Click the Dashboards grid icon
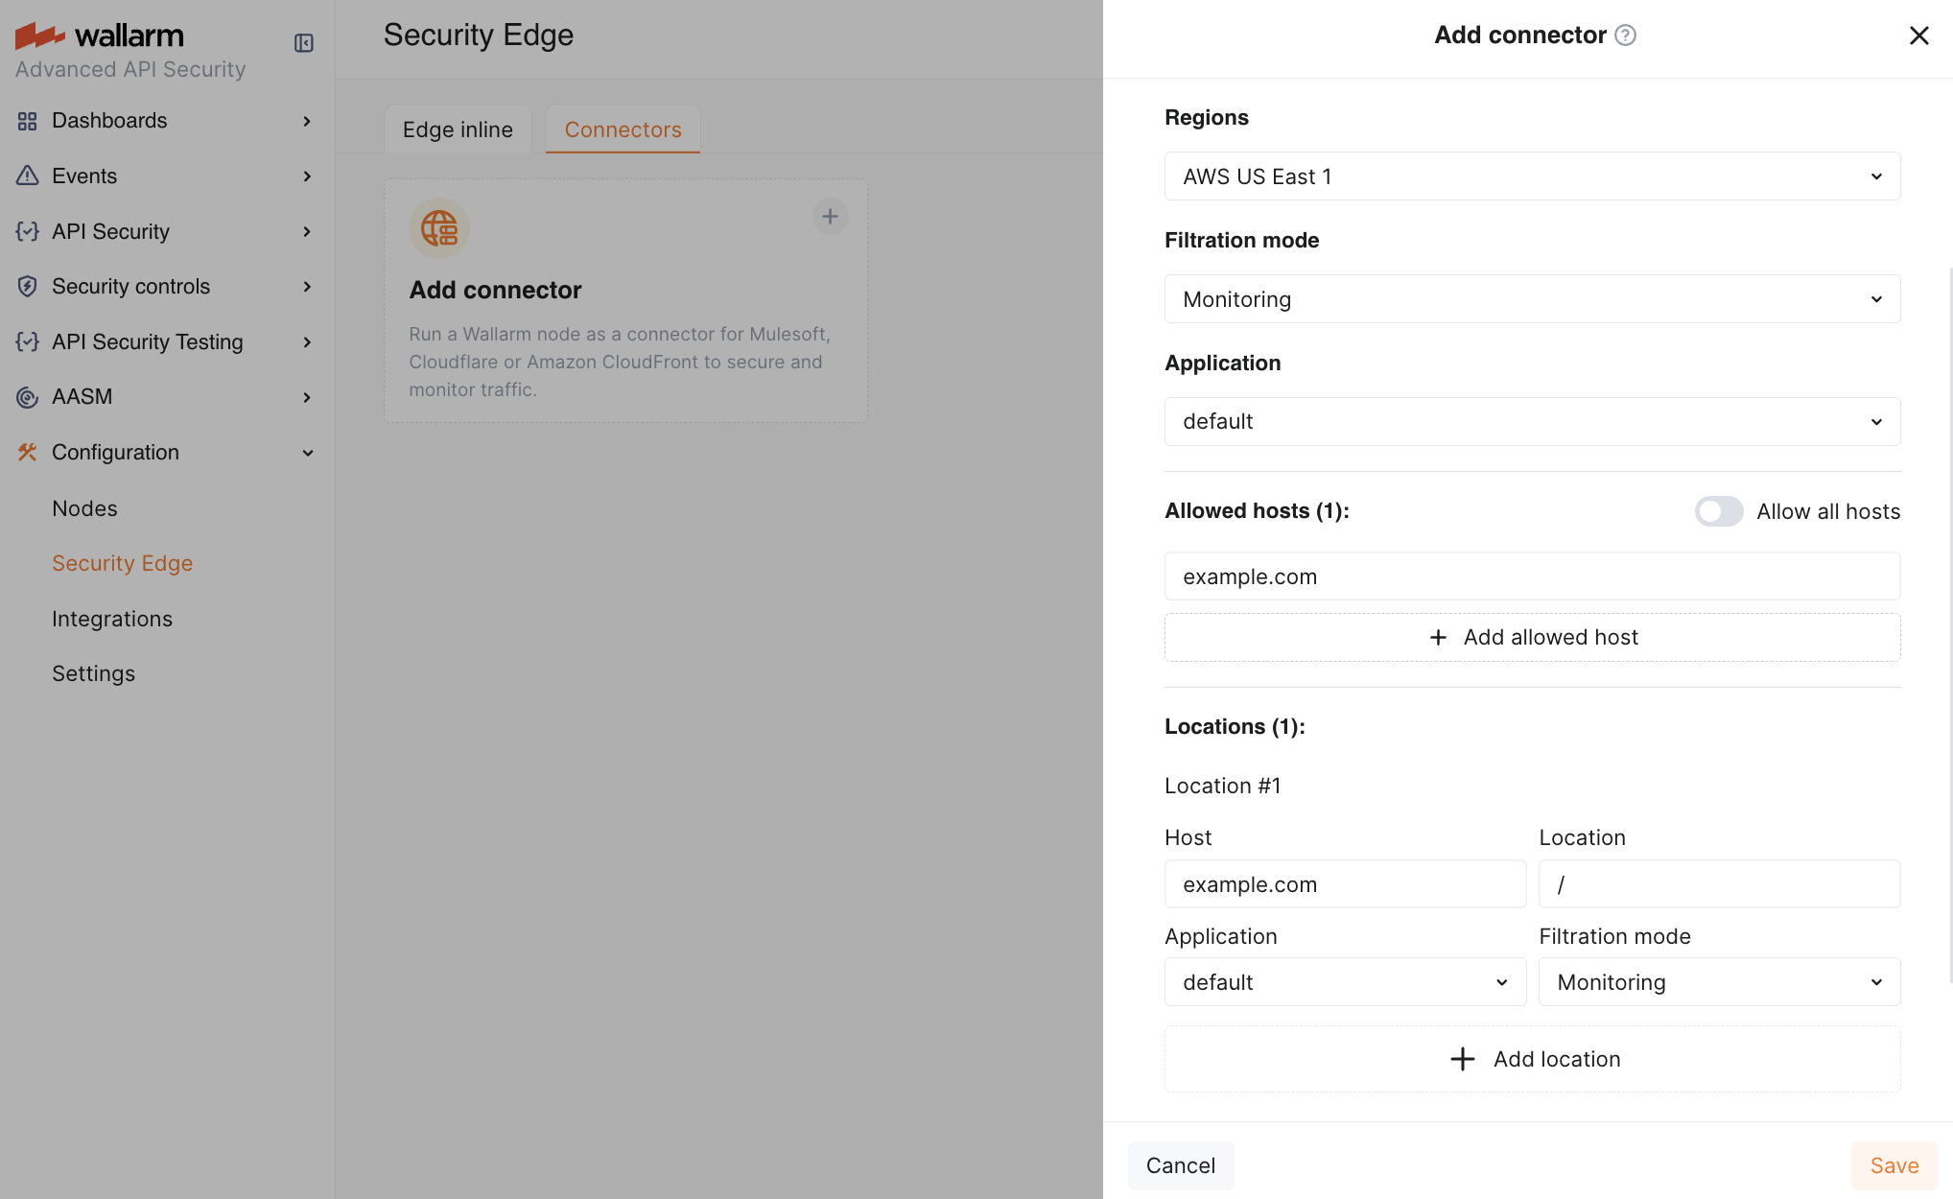 pos(27,121)
